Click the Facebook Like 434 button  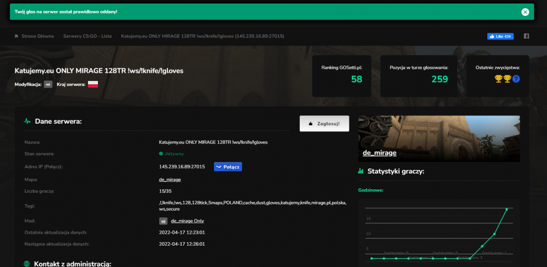tap(501, 36)
